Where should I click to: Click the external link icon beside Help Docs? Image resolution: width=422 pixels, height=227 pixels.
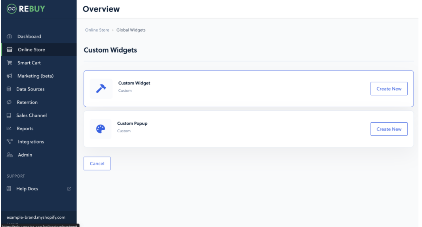(69, 189)
